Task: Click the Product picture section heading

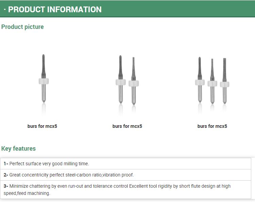Action: (22, 27)
